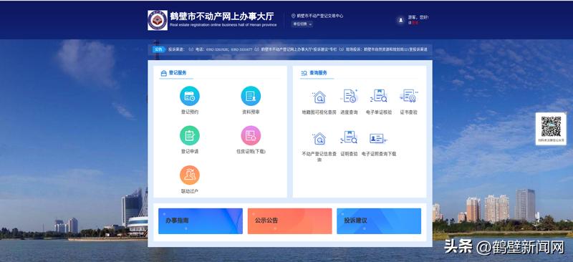573x262 pixels.
Task: Open the 证明查验 proof check icon
Action: coord(349,137)
